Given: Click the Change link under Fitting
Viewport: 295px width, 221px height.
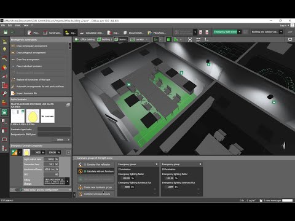Looking at the screenshot, I should pyautogui.click(x=28, y=184).
